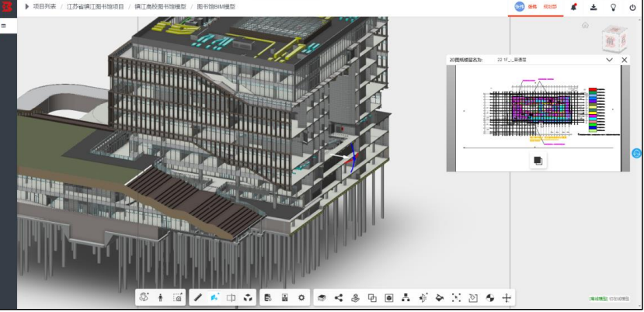Open 江苏省镇江图书馆项目 breadcrumb link
The height and width of the screenshot is (312, 644).
96,6
